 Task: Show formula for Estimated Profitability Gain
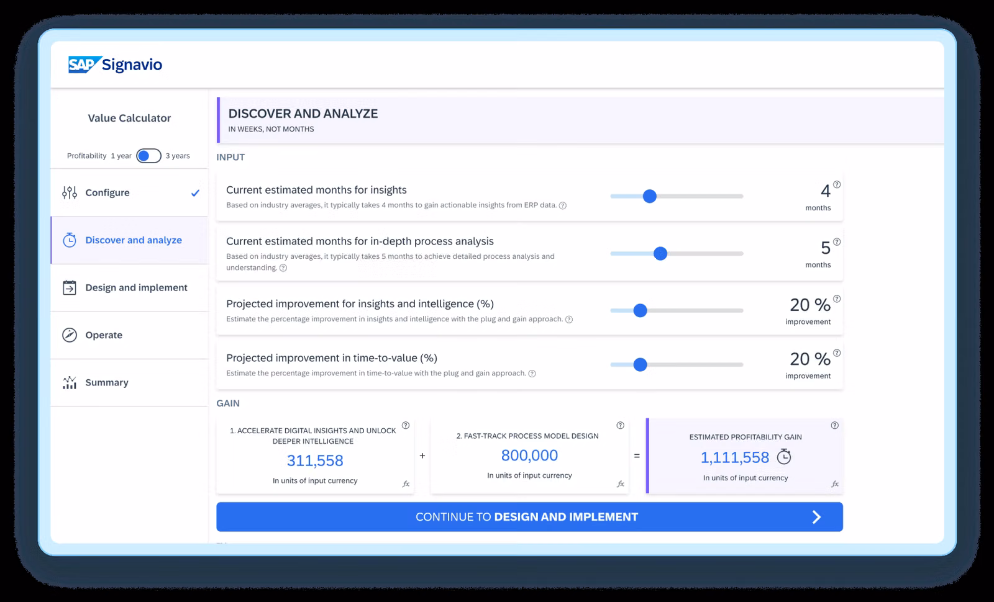coord(834,484)
